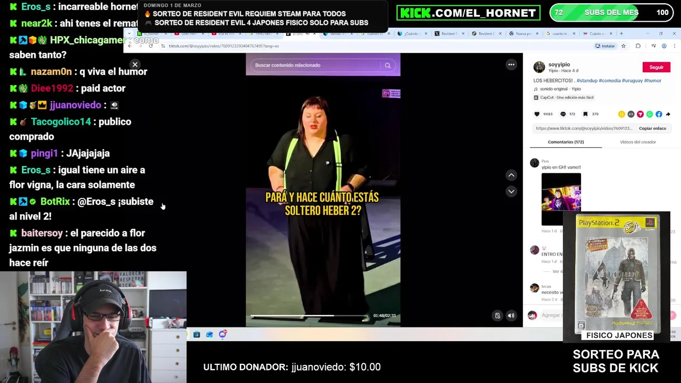Close the TikTok video viewer with X
681x383 pixels.
(x=135, y=64)
